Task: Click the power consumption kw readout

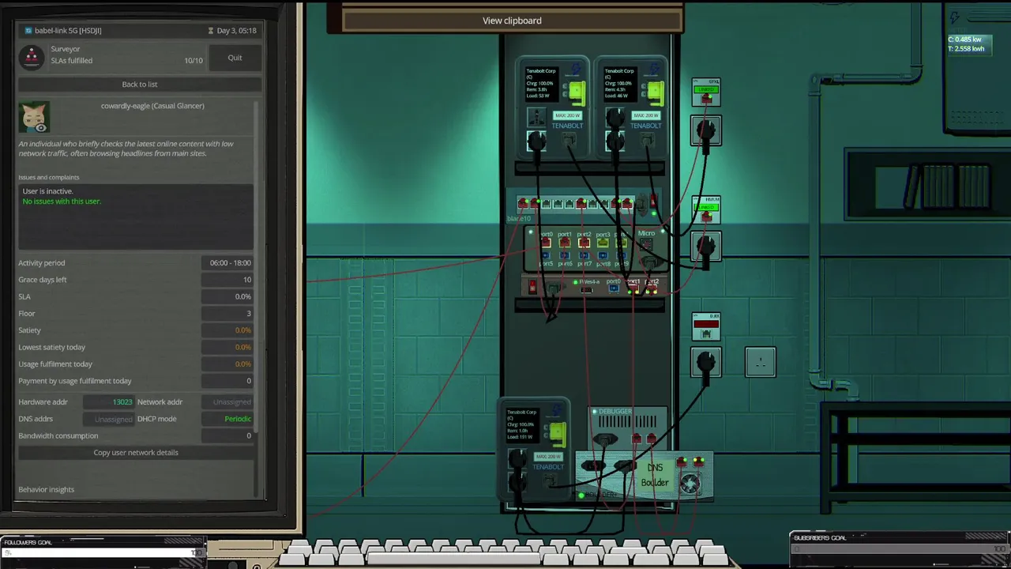Action: coord(967,40)
